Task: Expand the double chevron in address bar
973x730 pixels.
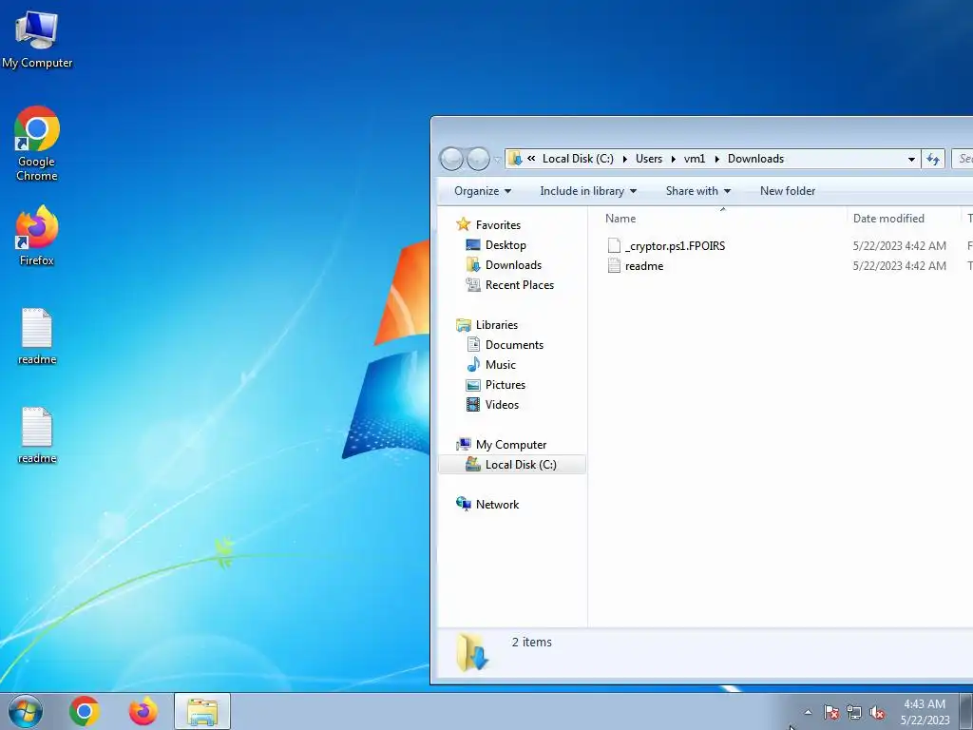Action: pyautogui.click(x=531, y=159)
